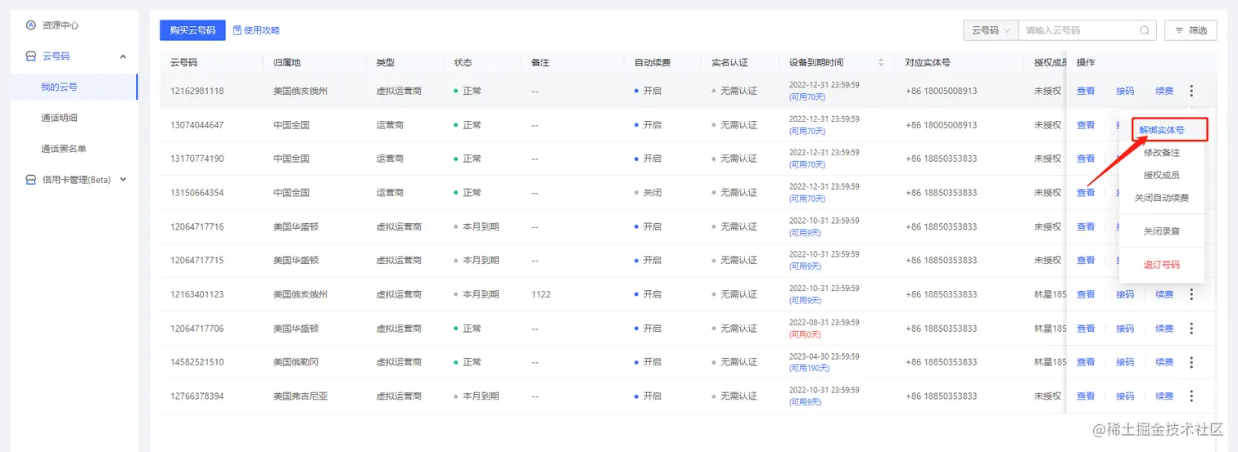Click cloud number cell 14582521510
The image size is (1238, 452).
tap(197, 362)
